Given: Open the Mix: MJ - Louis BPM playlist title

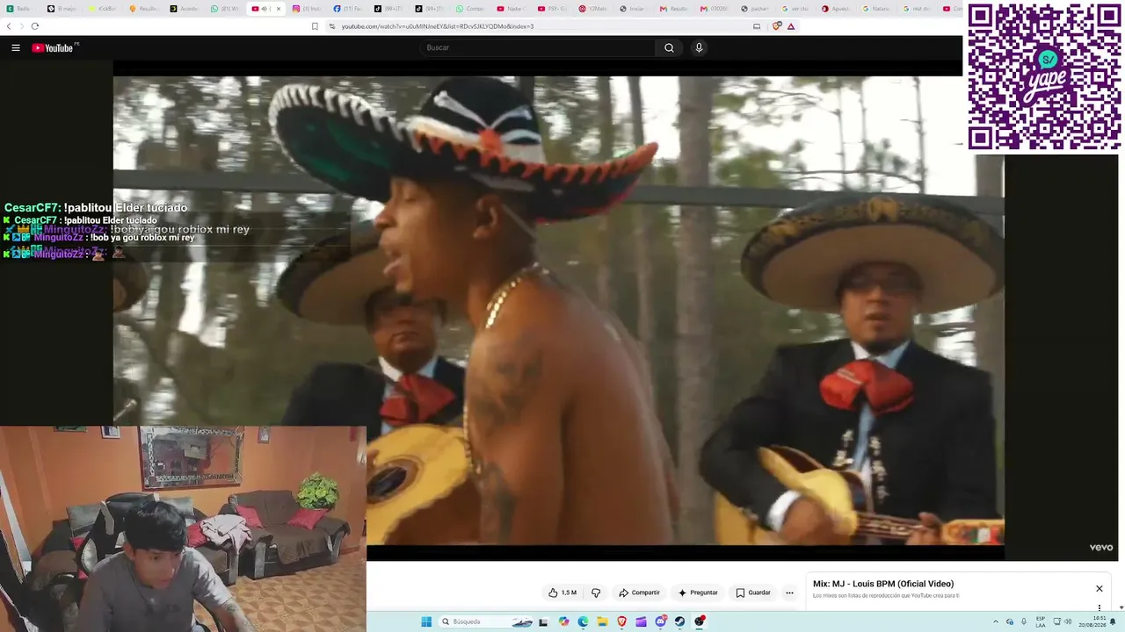Looking at the screenshot, I should (883, 584).
